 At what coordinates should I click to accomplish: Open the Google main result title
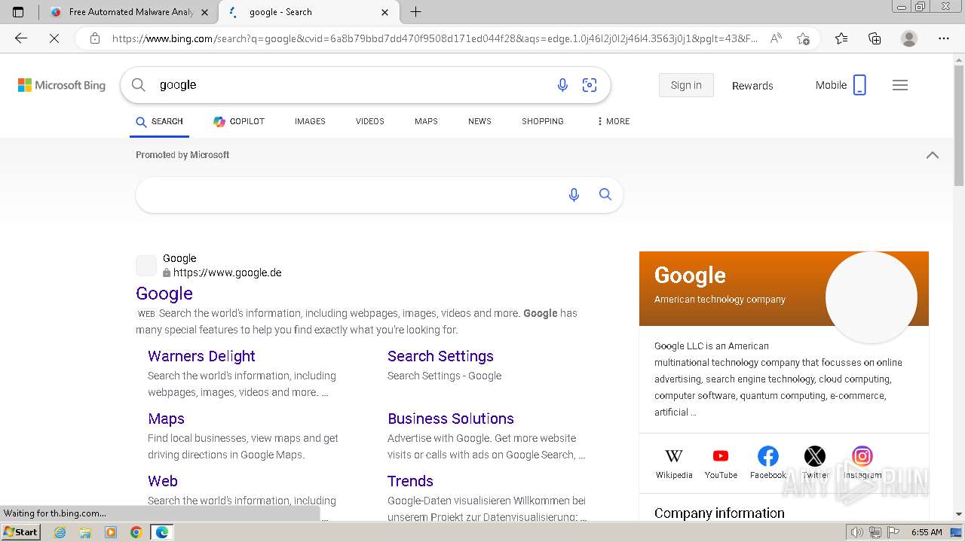click(164, 294)
